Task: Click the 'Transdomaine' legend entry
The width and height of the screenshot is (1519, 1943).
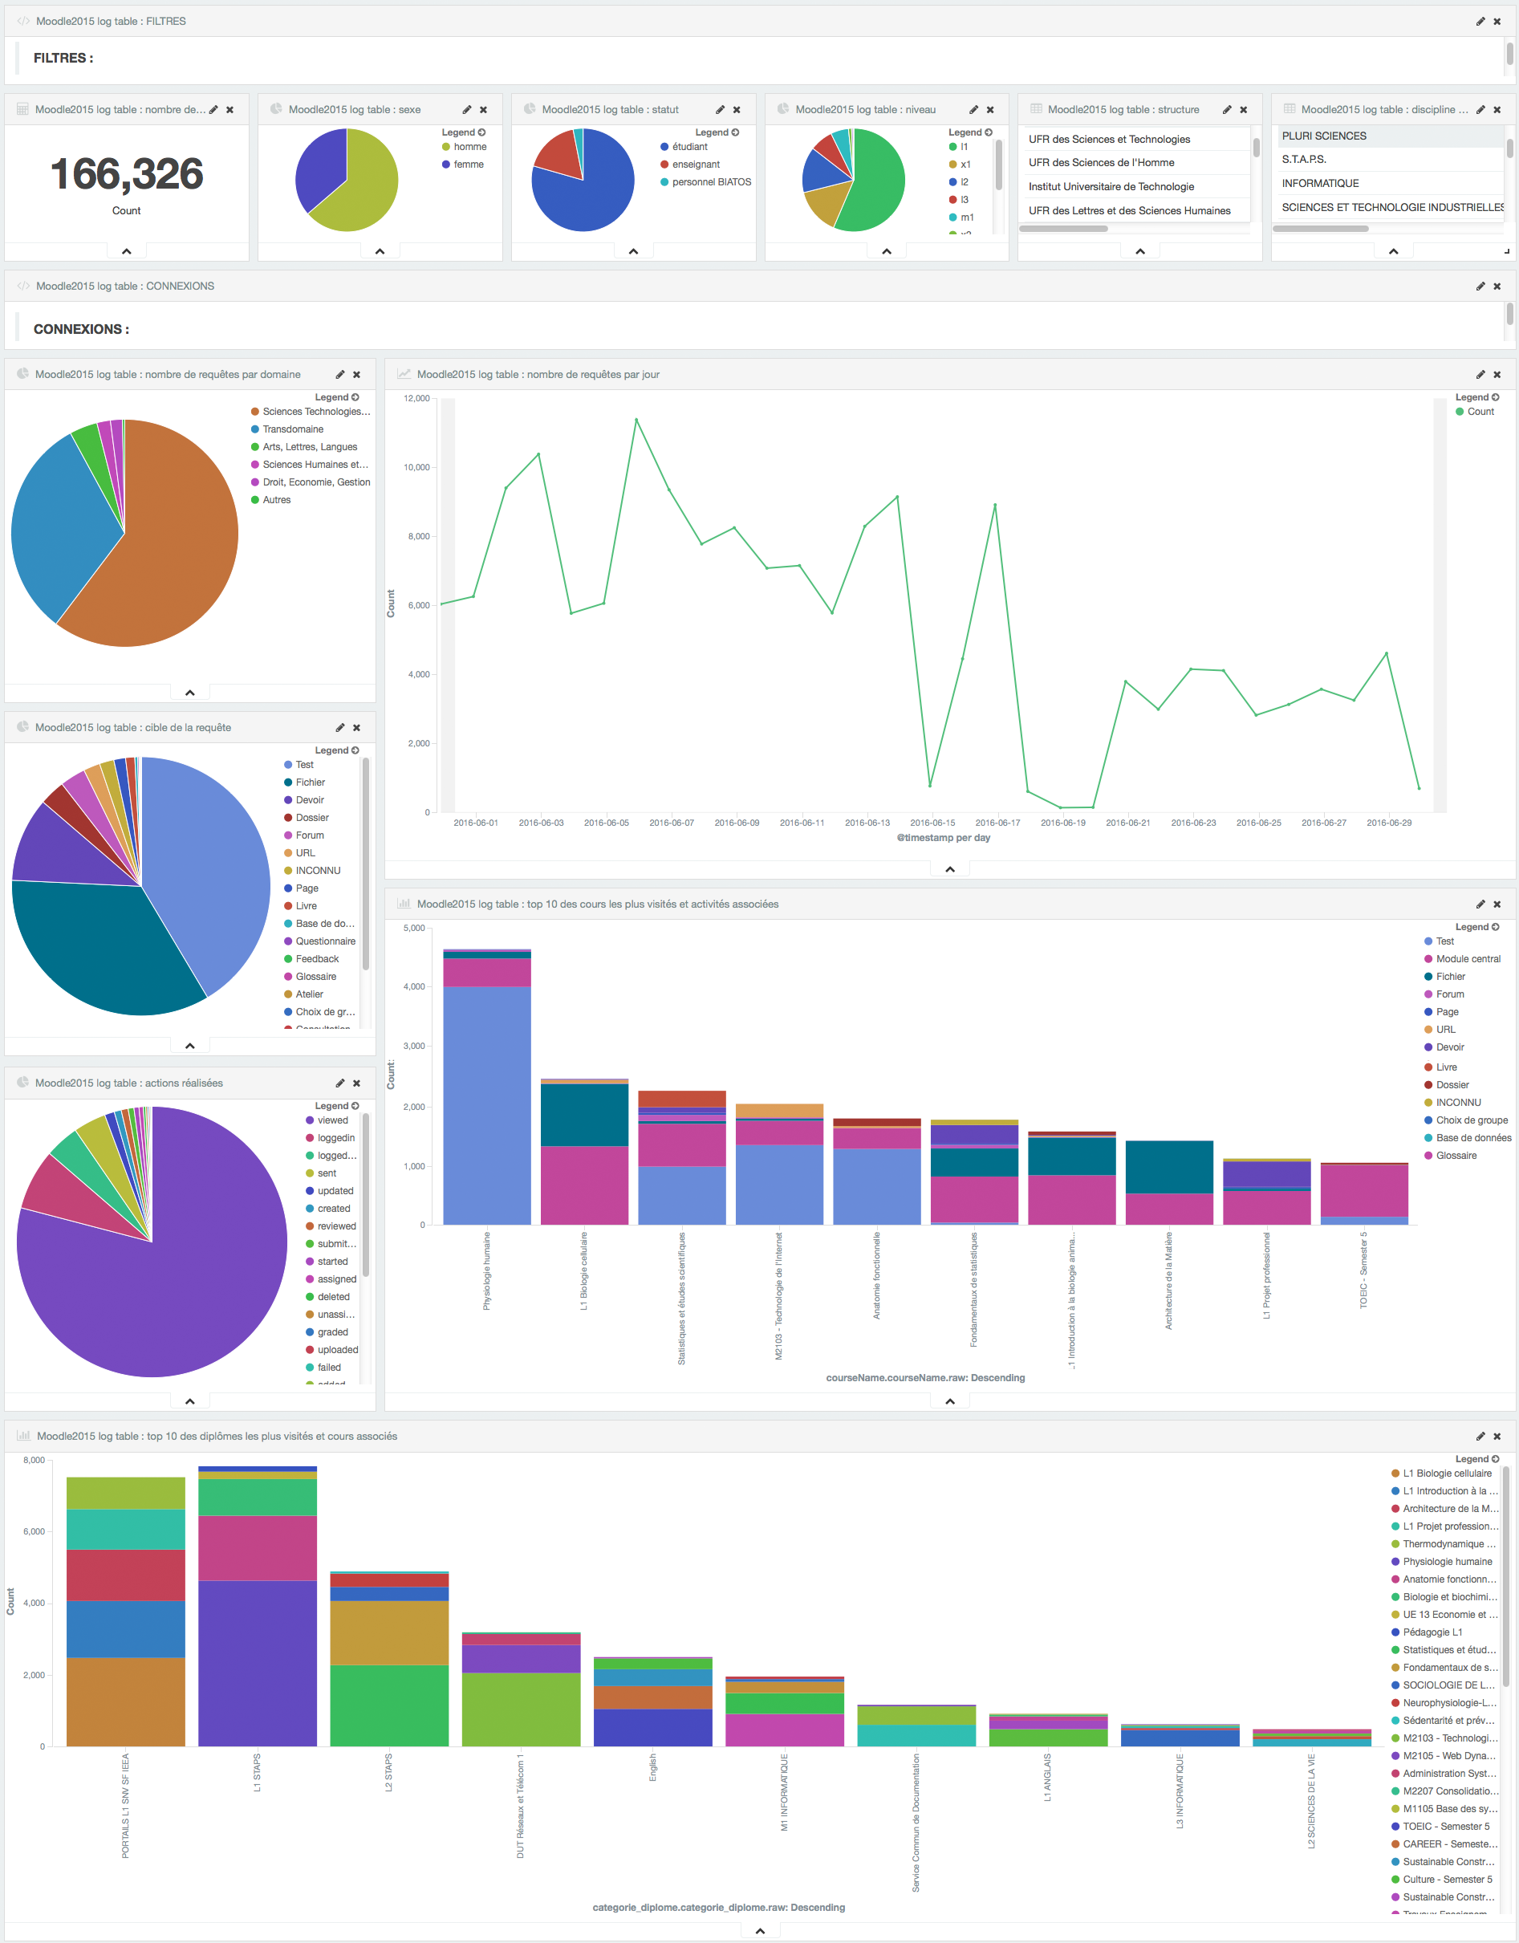Action: [x=293, y=429]
